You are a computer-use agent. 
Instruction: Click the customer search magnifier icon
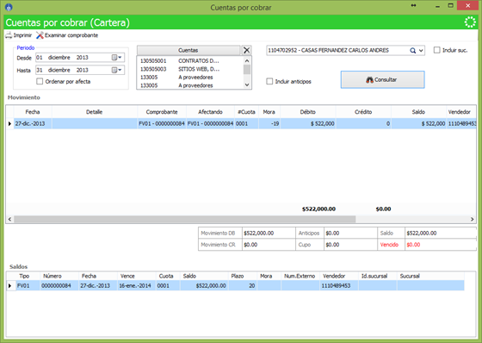pos(413,51)
